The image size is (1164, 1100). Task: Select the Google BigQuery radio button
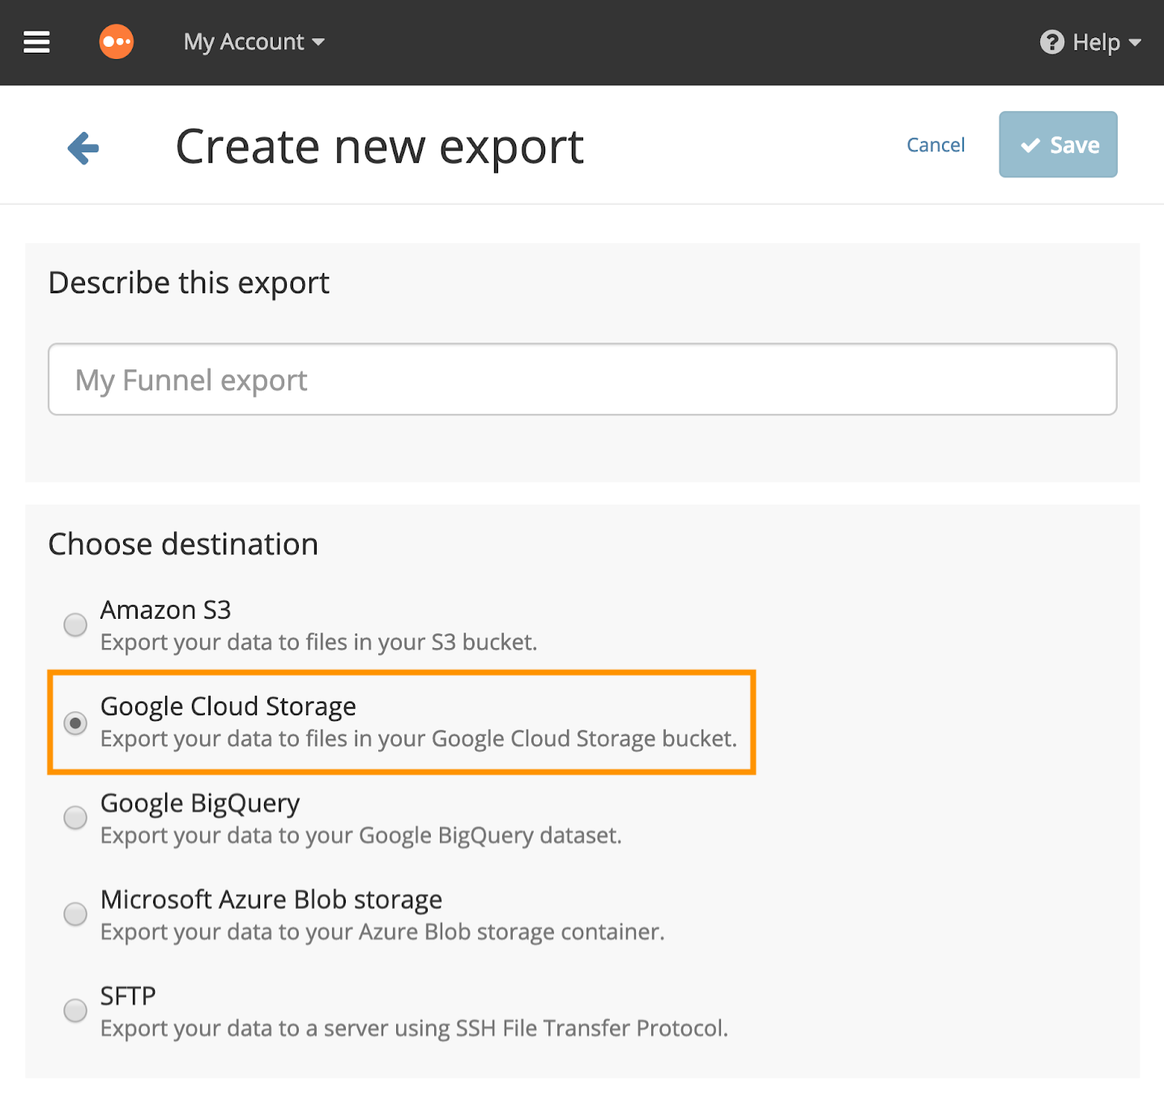click(x=75, y=817)
